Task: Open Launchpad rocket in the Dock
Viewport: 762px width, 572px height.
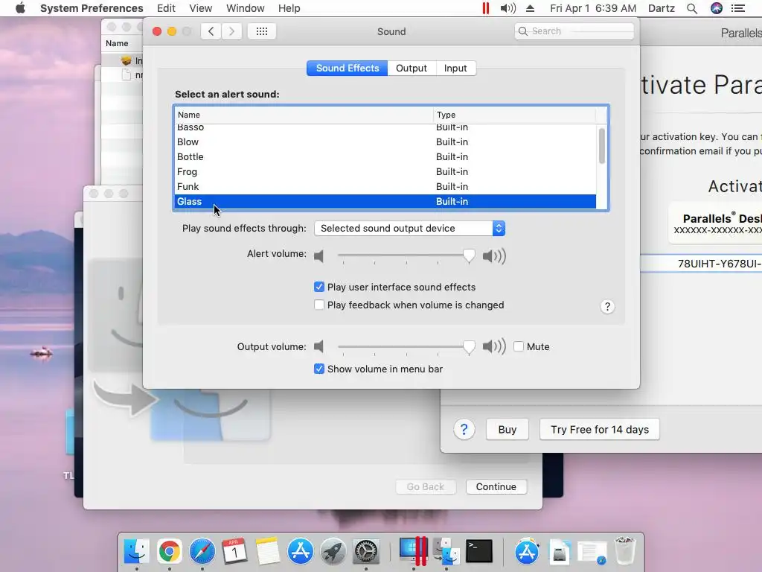Action: [333, 551]
